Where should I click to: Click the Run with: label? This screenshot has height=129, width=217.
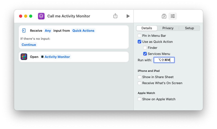coord(144,60)
